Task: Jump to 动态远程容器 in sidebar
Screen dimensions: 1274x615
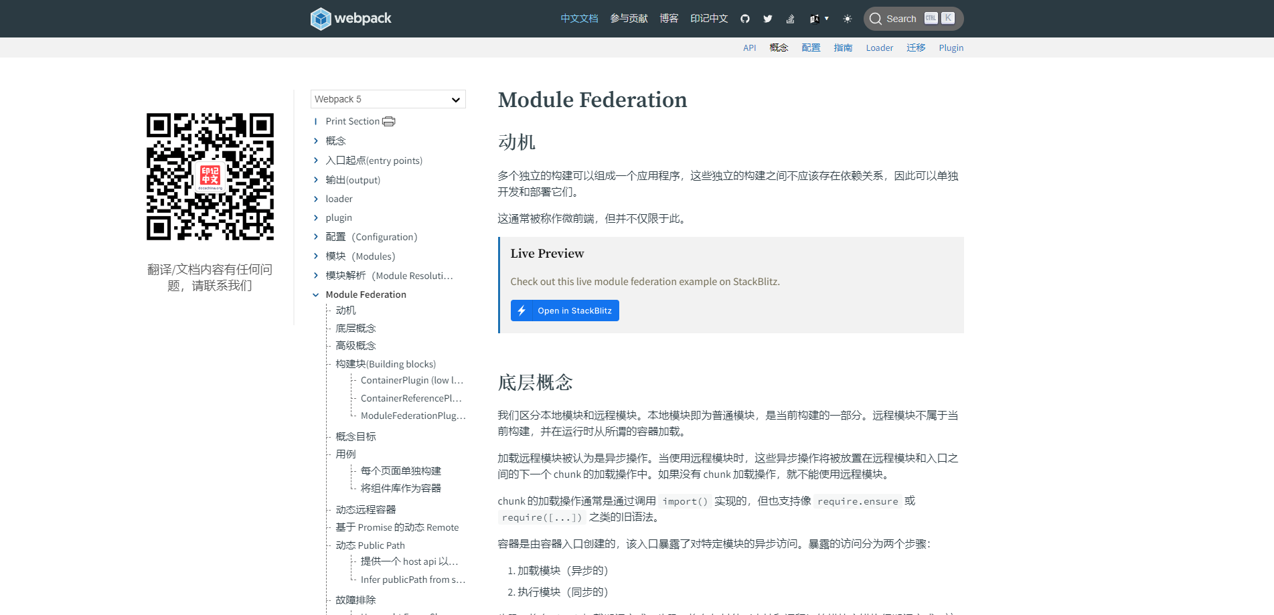Action: click(x=366, y=509)
